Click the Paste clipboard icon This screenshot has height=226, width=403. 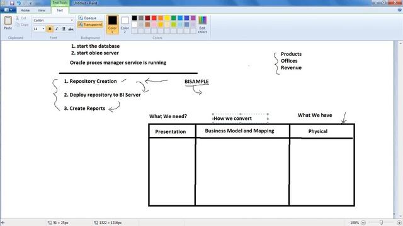(8, 21)
